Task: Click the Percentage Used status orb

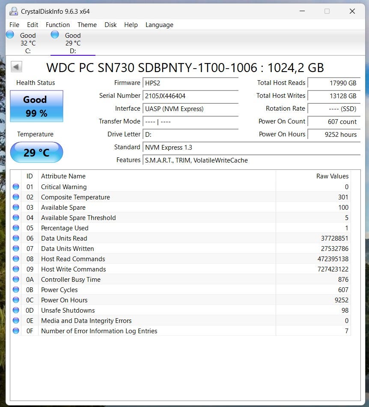Action: click(x=16, y=228)
